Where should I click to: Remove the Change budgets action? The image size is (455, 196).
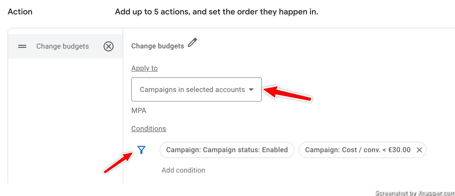[109, 46]
